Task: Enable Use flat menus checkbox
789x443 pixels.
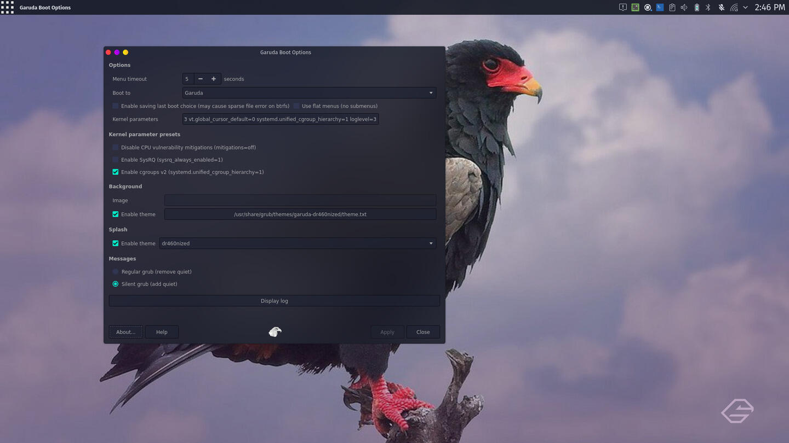Action: [x=296, y=106]
